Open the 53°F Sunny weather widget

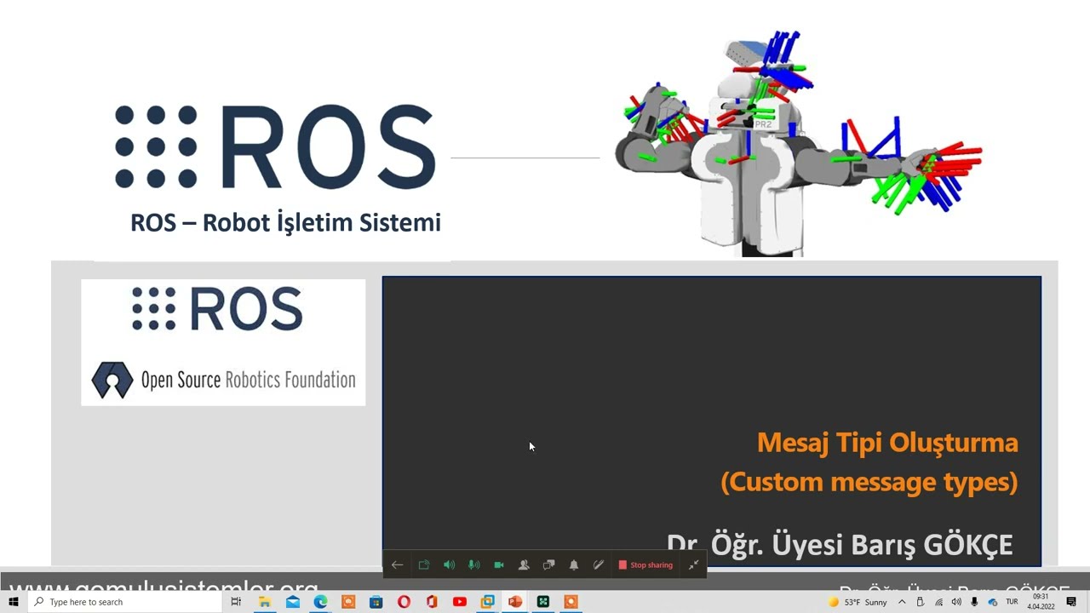tap(858, 602)
